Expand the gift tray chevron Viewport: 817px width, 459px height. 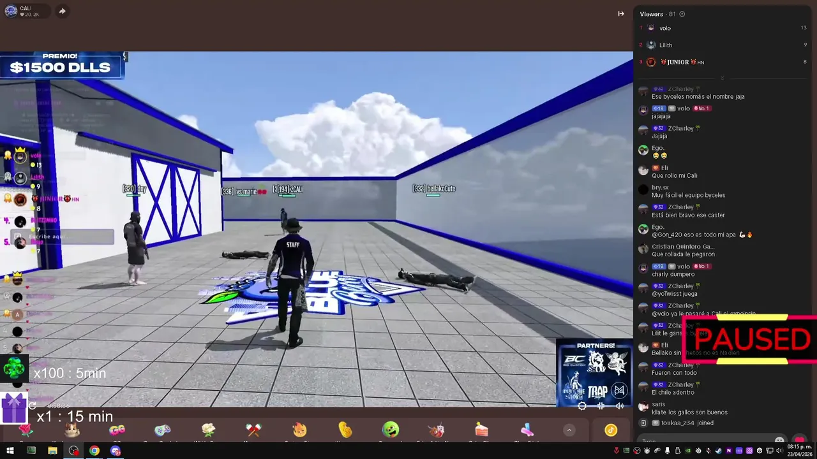pyautogui.click(x=569, y=430)
